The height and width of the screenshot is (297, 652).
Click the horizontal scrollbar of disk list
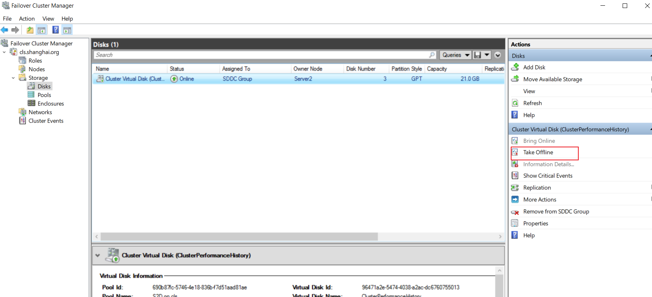click(x=239, y=237)
